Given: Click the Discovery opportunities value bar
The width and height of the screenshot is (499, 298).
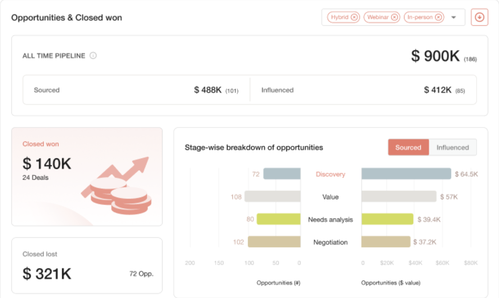Looking at the screenshot, I should pos(406,174).
